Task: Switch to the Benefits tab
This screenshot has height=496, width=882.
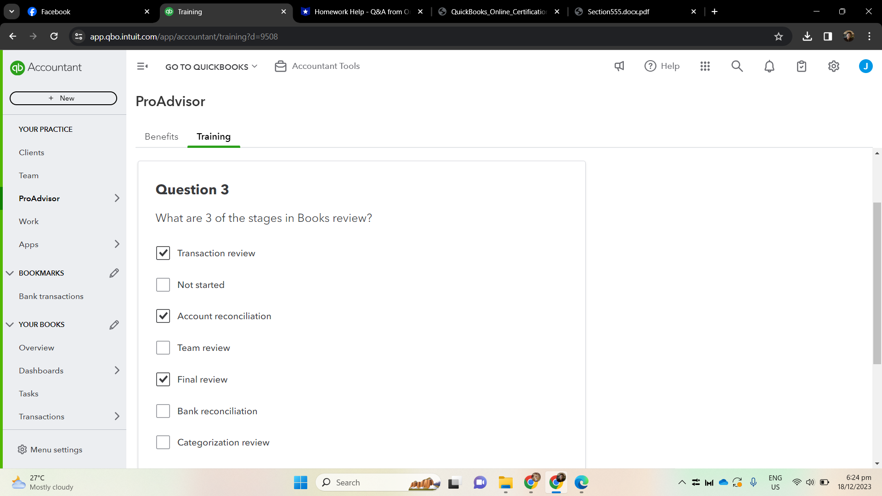Action: click(x=161, y=136)
